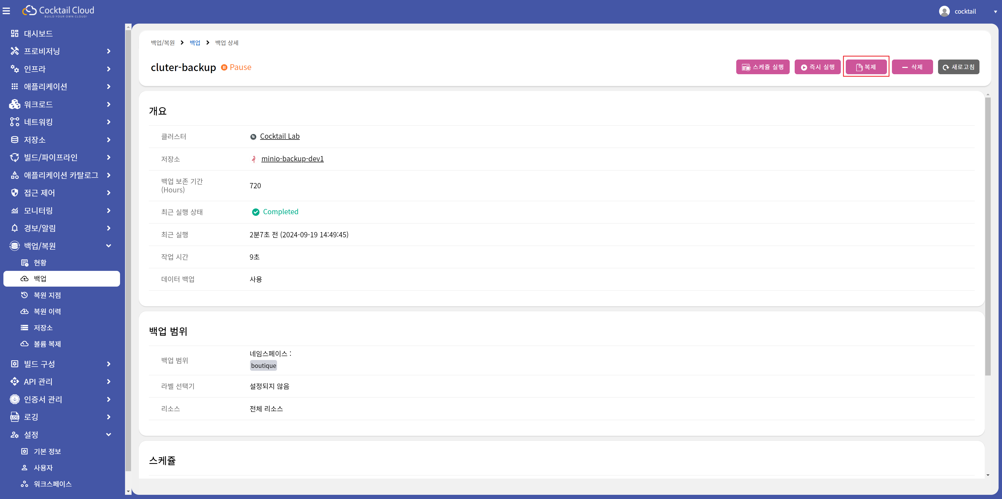
Task: Open the cocktail user dropdown arrow
Action: [x=995, y=12]
